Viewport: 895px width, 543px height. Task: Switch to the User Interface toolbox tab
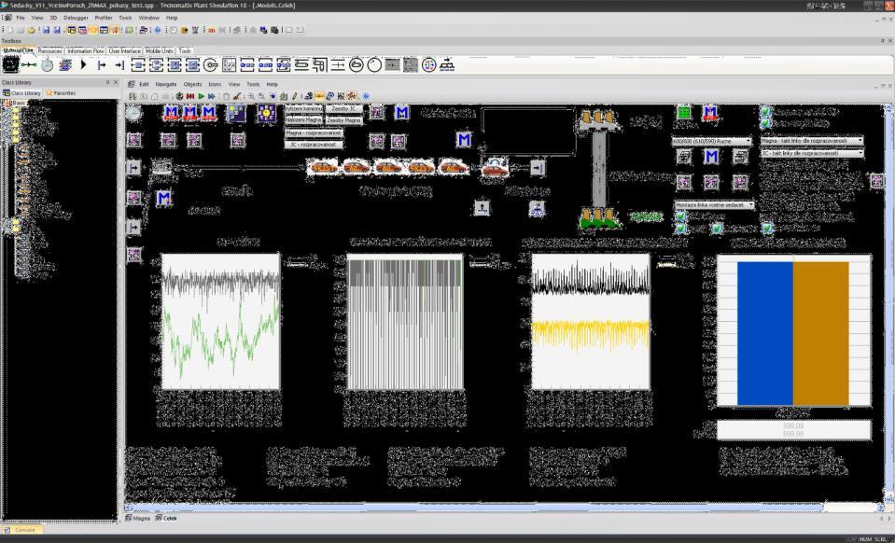124,50
